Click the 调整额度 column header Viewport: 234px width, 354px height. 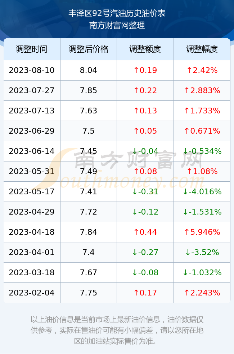(145, 49)
